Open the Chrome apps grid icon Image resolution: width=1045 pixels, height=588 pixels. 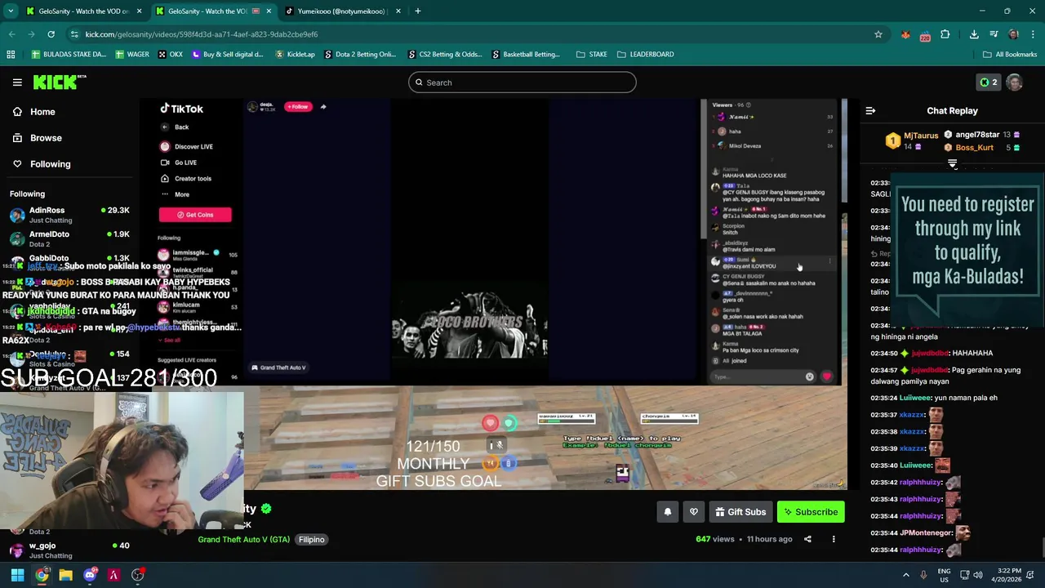(x=11, y=55)
